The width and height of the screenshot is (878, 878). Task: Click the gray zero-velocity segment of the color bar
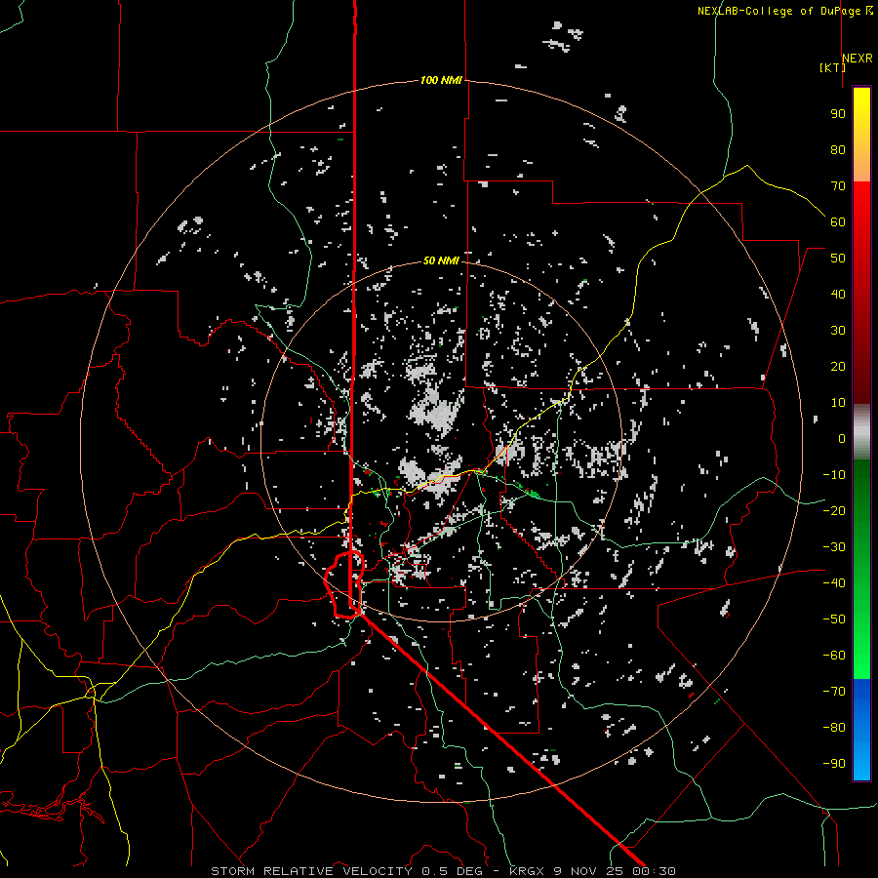point(861,432)
